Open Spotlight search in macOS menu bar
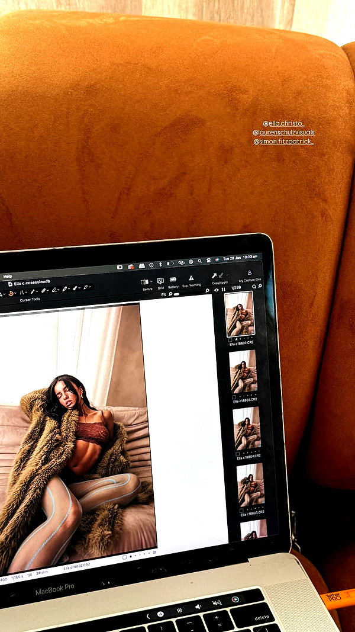The width and height of the screenshot is (355, 632). (x=199, y=261)
